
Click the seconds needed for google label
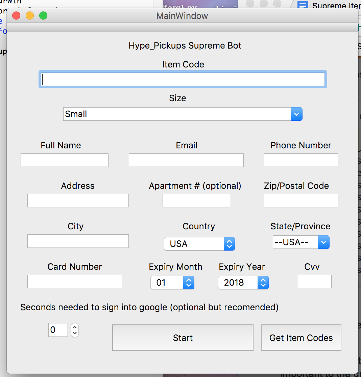[x=149, y=307]
